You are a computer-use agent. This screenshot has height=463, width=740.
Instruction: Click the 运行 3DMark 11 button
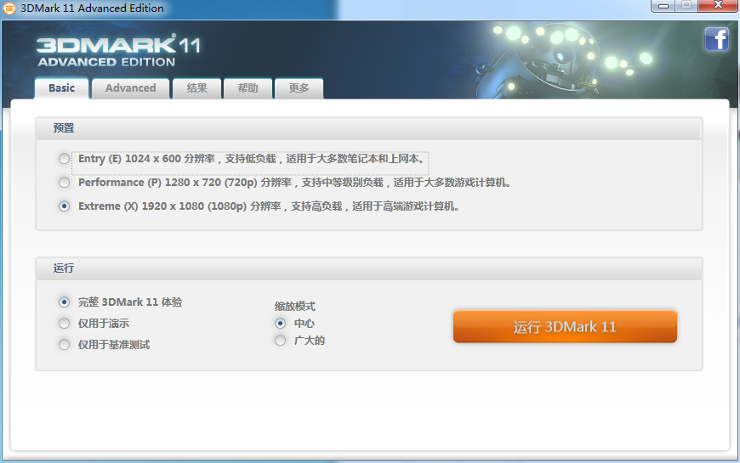pos(565,326)
